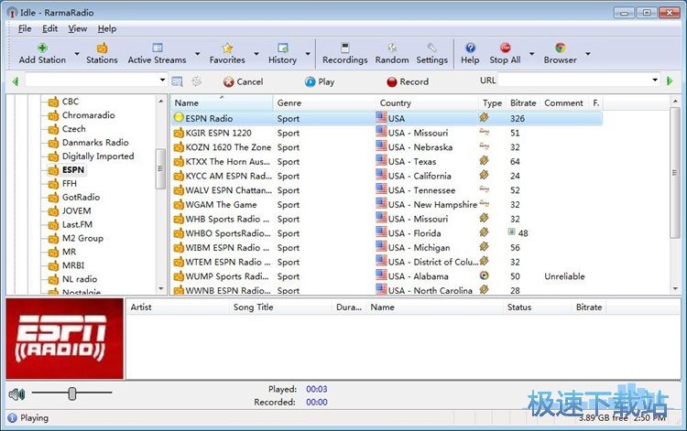The width and height of the screenshot is (687, 431).
Task: Open the Recordings toolbar icon
Action: 344,48
